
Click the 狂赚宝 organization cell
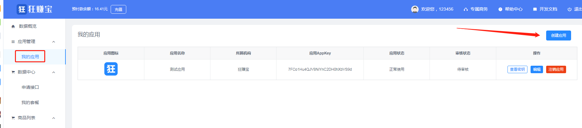pyautogui.click(x=243, y=69)
